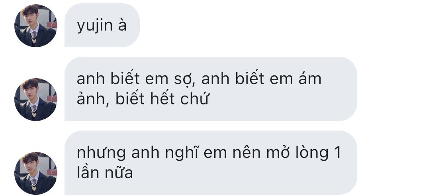Click the profile picture beside "nhưng anh nghĩ" message
Viewport: 448px width, 196px height.
(x=36, y=173)
